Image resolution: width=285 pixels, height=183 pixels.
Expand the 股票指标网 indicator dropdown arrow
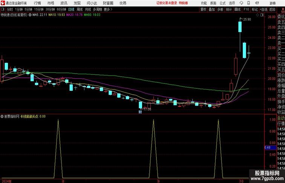click(2, 116)
